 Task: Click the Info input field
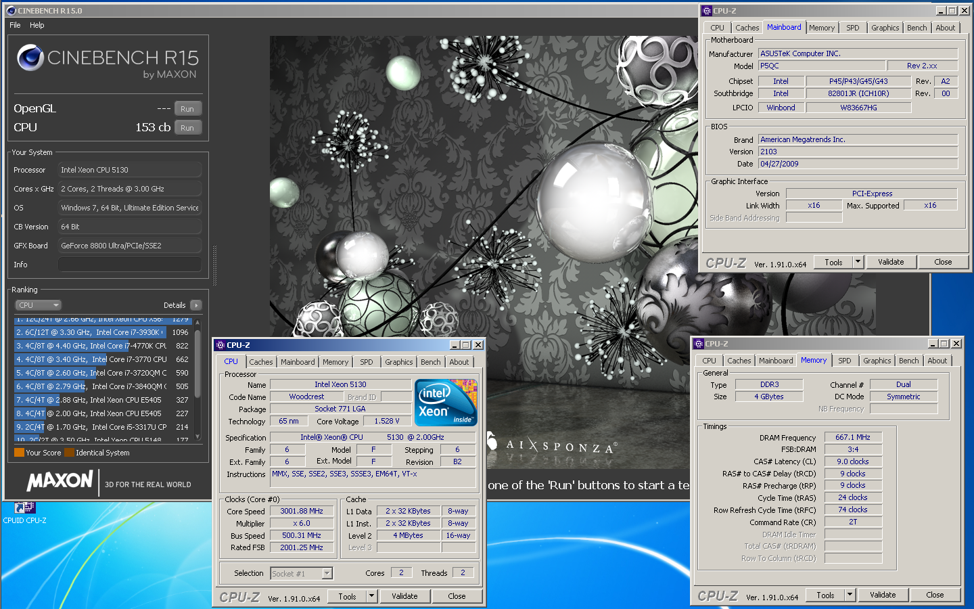point(130,265)
